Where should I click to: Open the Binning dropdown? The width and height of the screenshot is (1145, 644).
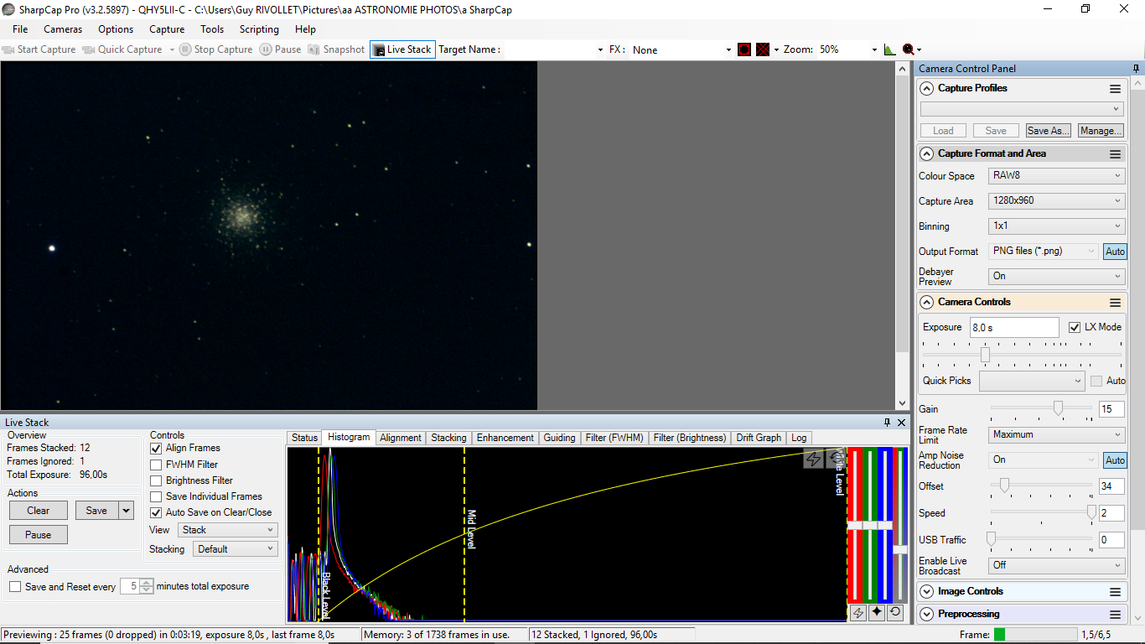[x=1056, y=226]
